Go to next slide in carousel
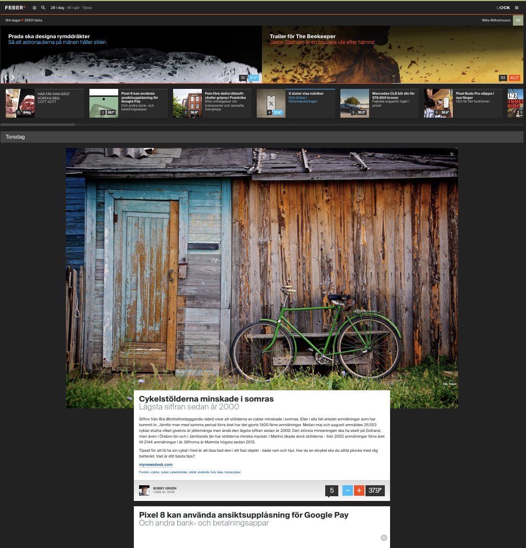 click(x=13, y=77)
